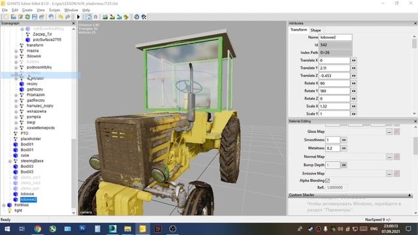Click the gray Redo arrow icon
The image size is (418, 235).
click(68, 17)
